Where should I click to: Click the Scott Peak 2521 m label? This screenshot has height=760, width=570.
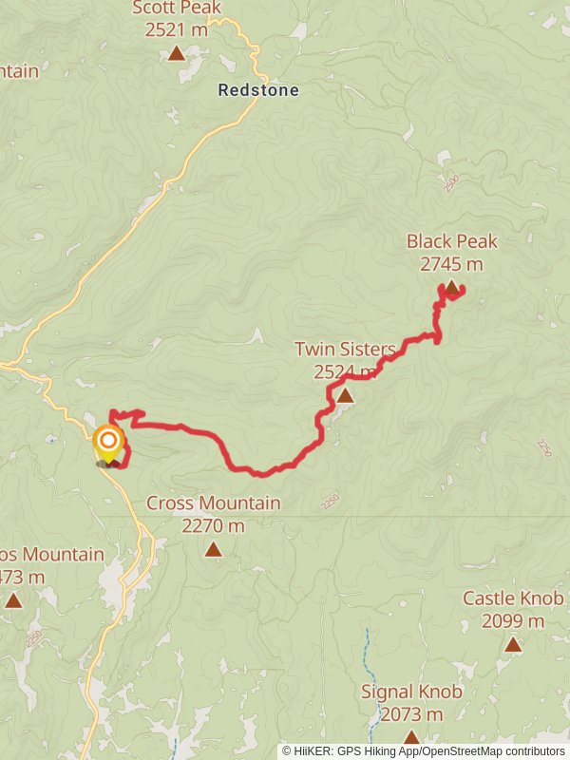[x=177, y=19]
